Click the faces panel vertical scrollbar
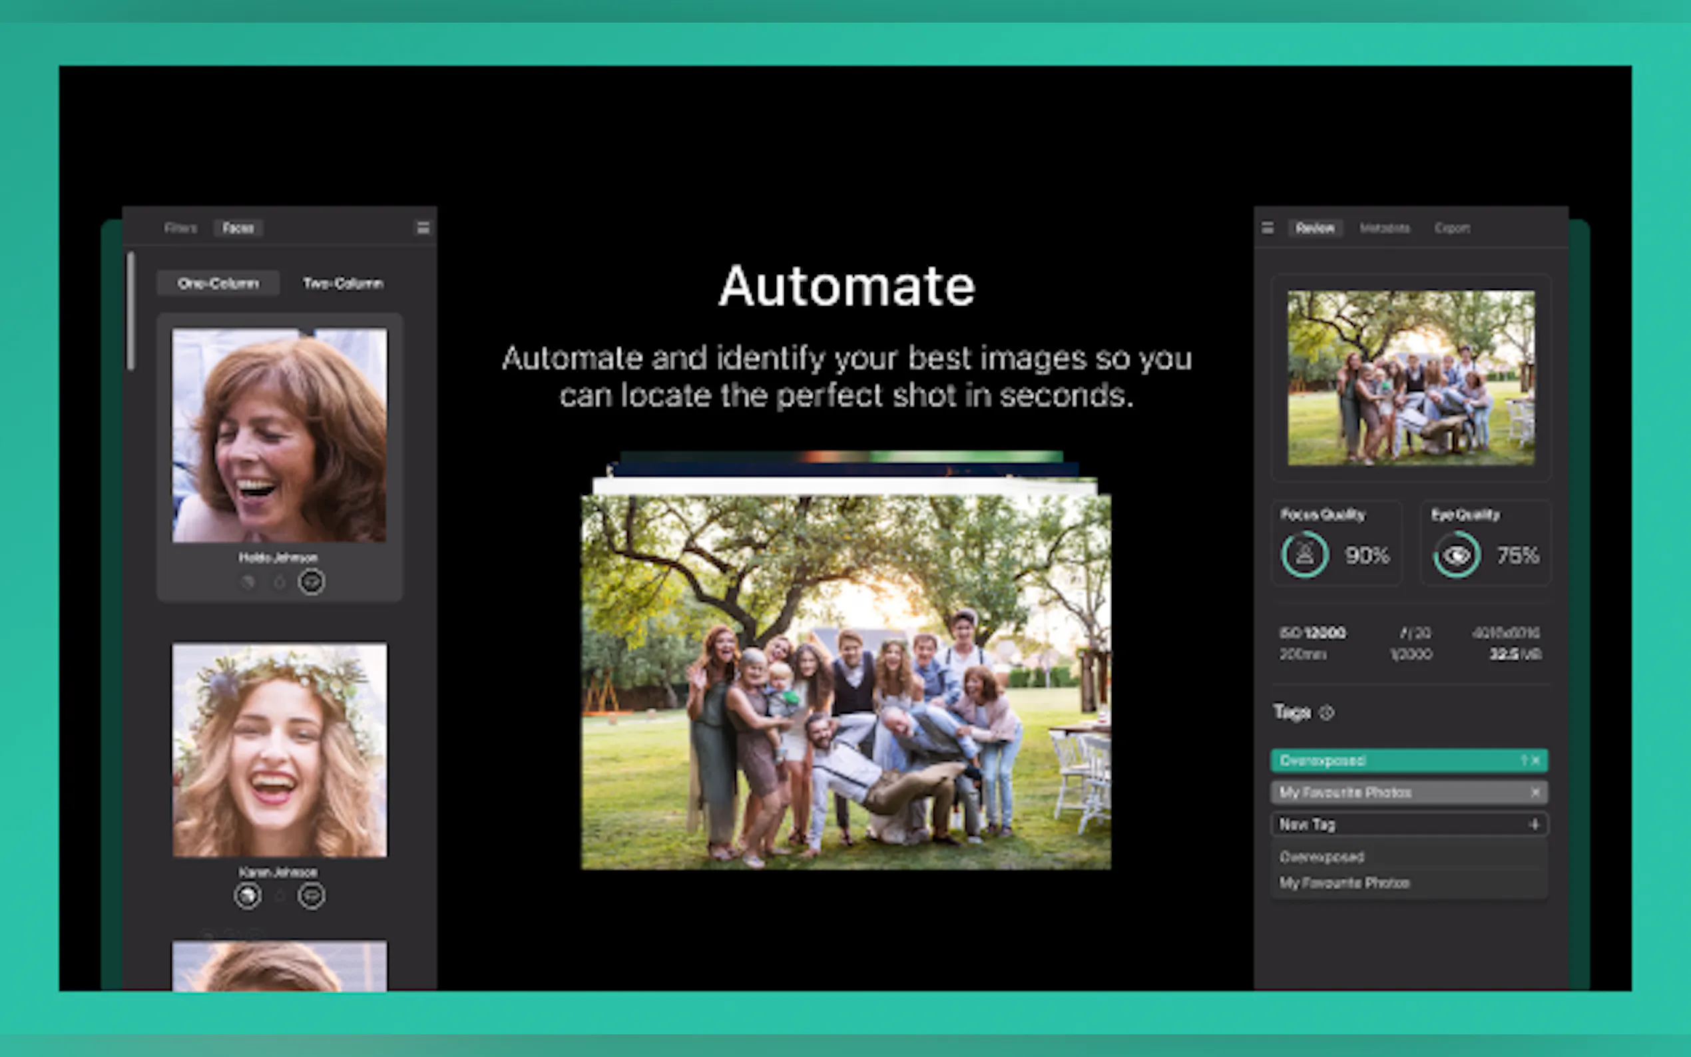The width and height of the screenshot is (1691, 1057). pos(130,311)
